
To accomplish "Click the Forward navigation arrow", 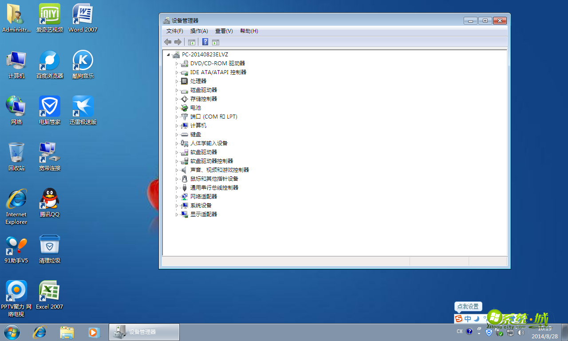I will click(x=178, y=42).
